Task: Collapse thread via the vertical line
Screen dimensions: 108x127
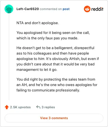Action: [9, 57]
